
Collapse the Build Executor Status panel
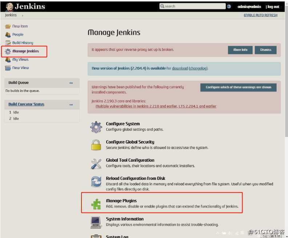click(71, 105)
